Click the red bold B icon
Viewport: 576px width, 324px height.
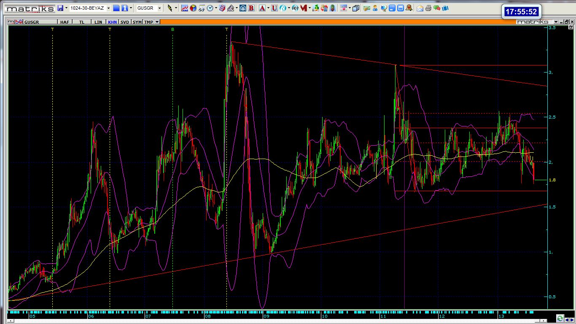click(251, 8)
